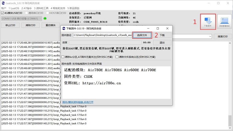The width and height of the screenshot is (233, 131).
Task: Click the download progress bar
Action: coord(105,43)
